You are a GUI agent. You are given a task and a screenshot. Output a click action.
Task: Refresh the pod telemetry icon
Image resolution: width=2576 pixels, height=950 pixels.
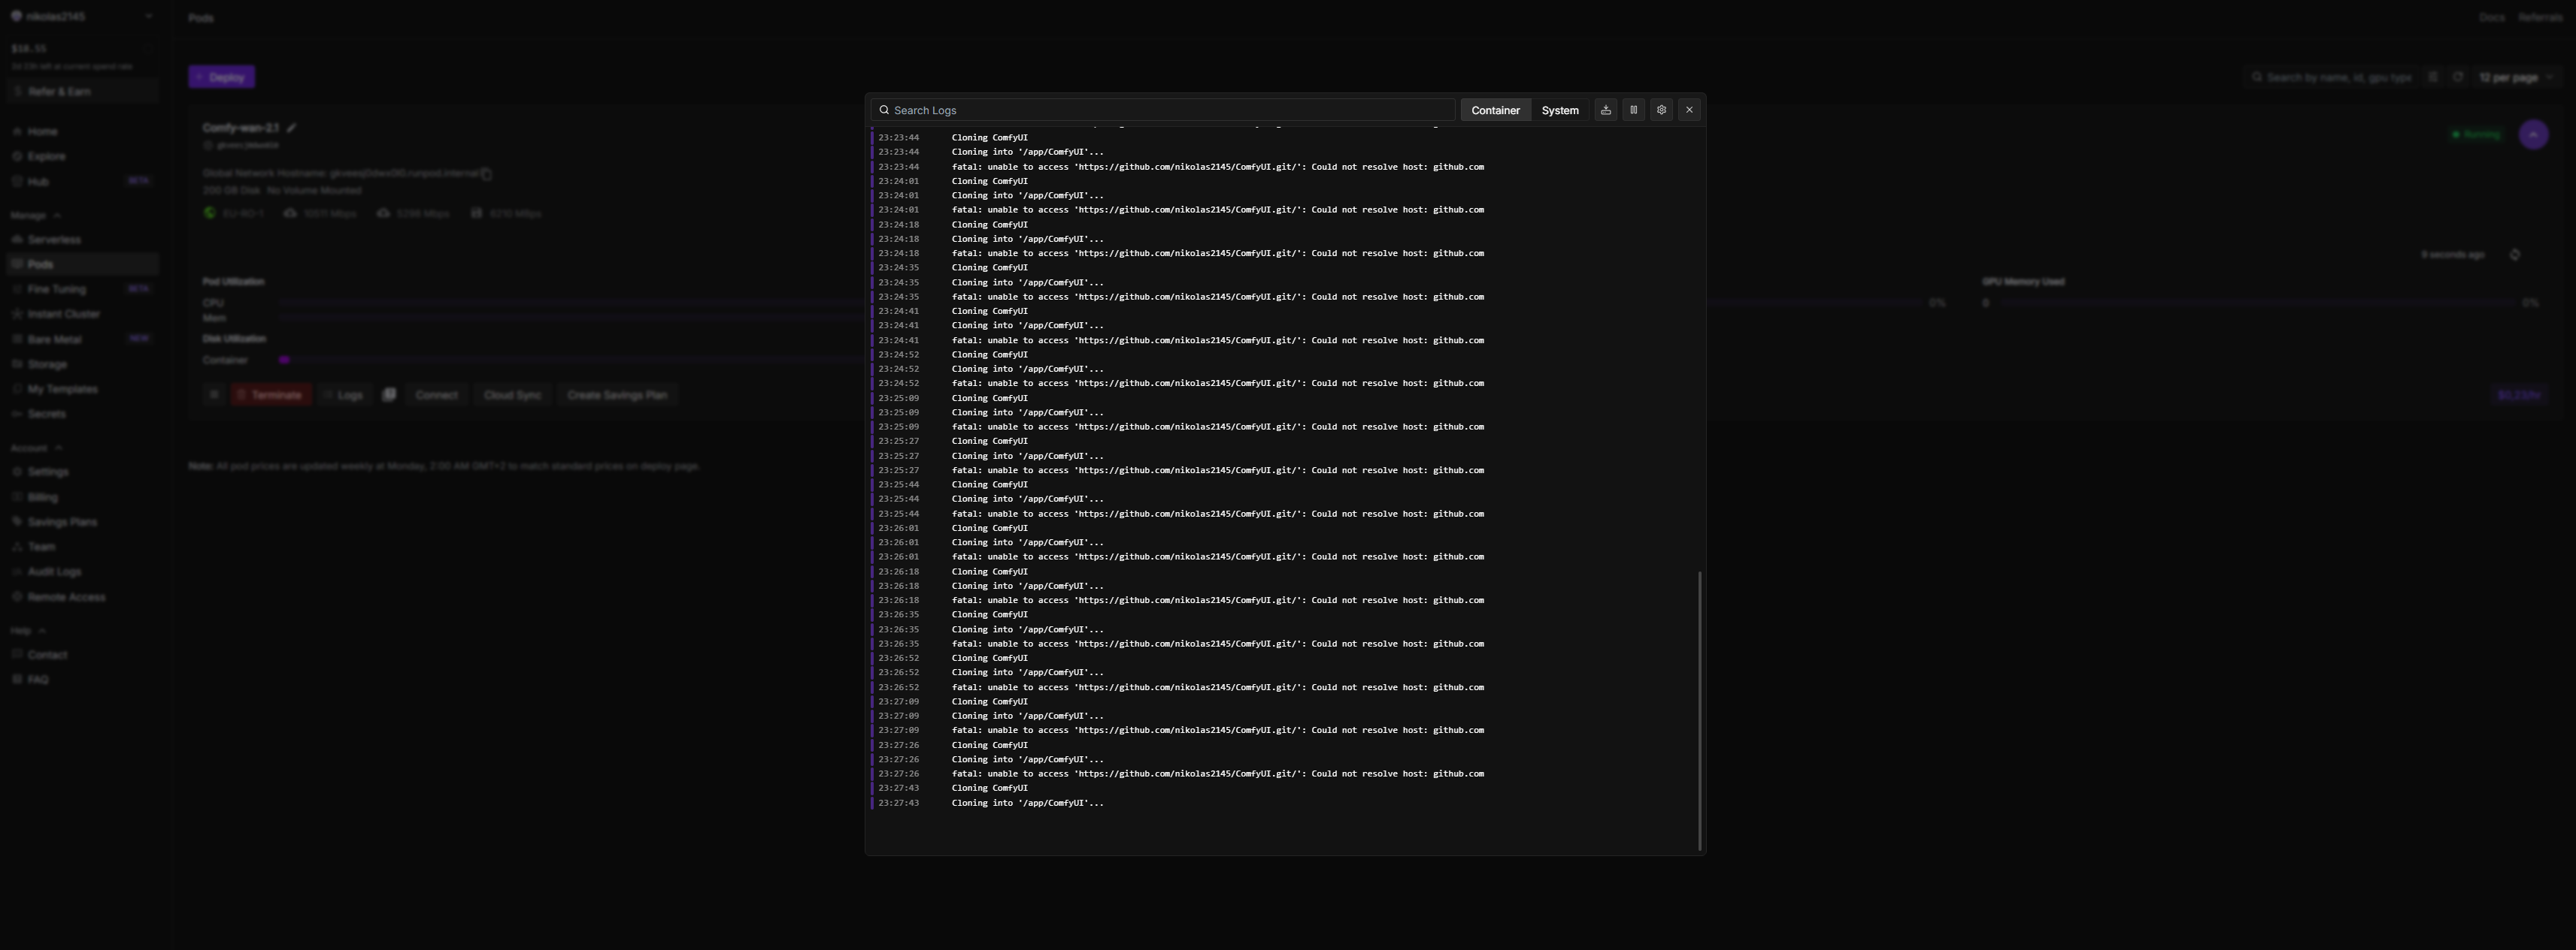2514,255
